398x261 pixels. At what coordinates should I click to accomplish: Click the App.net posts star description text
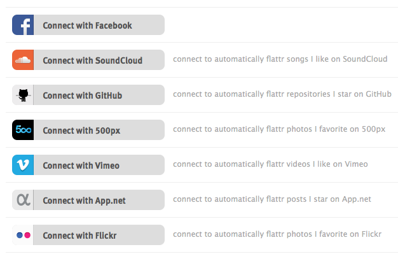coord(271,199)
